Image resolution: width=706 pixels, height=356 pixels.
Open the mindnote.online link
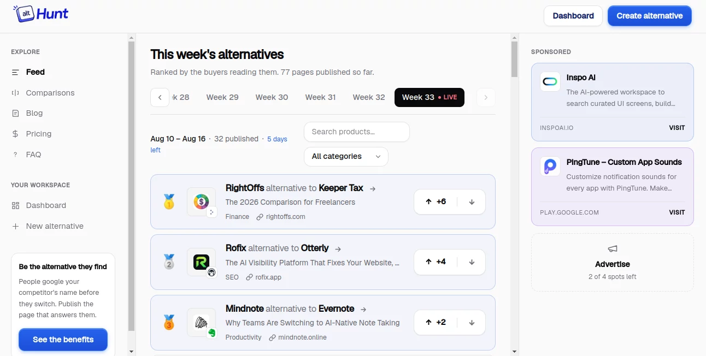(298, 337)
